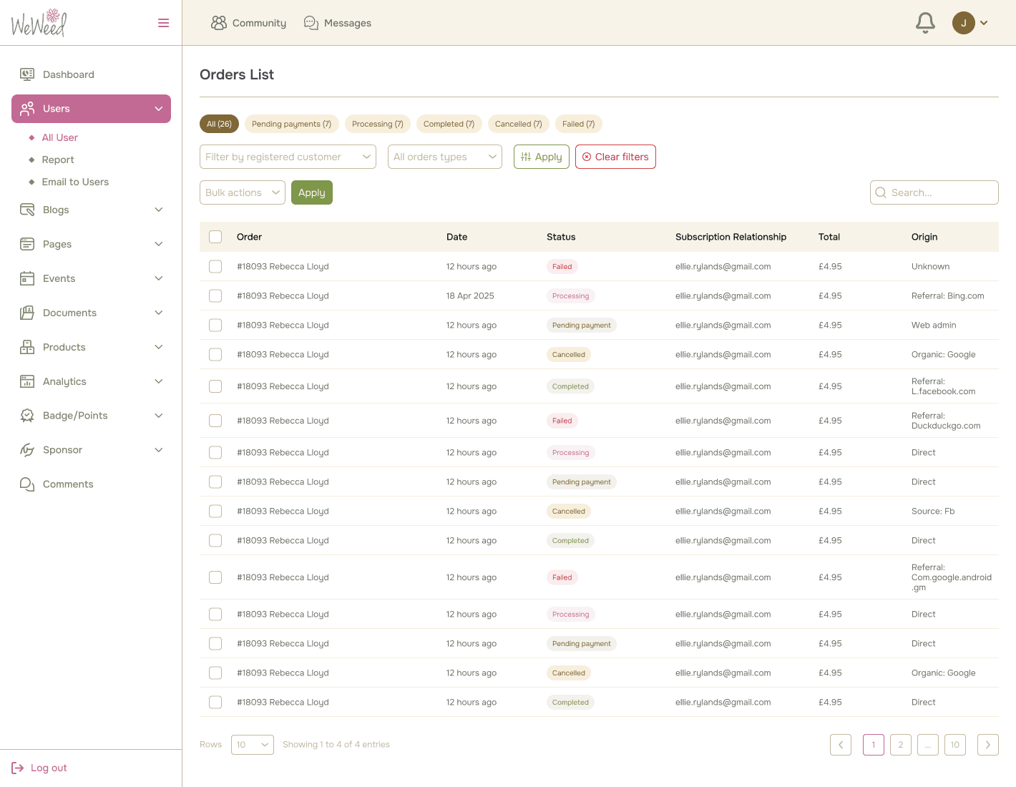
Task: Open the Bulk actions dropdown
Action: [x=242, y=192]
